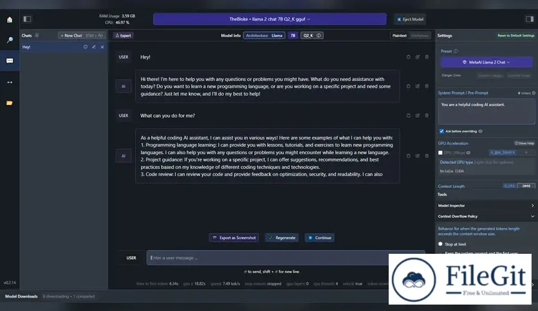Toggle the right settings panel icon
This screenshot has width=538, height=311.
pyautogui.click(x=530, y=19)
